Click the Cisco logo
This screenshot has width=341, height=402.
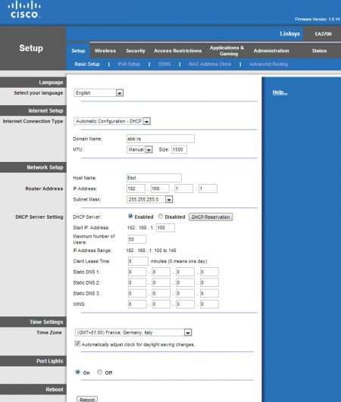(x=24, y=10)
